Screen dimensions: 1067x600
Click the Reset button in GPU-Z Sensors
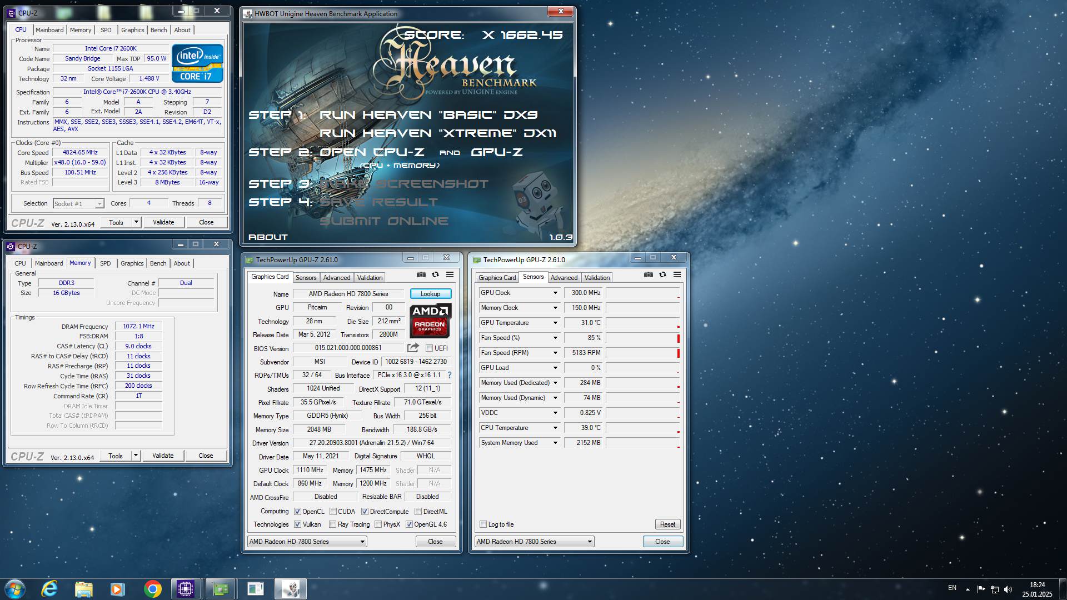point(667,524)
